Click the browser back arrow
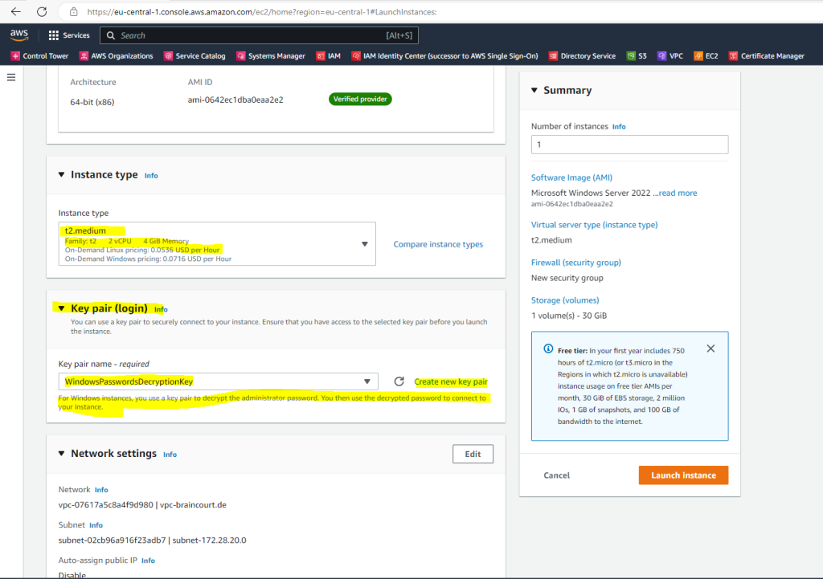 [x=16, y=11]
